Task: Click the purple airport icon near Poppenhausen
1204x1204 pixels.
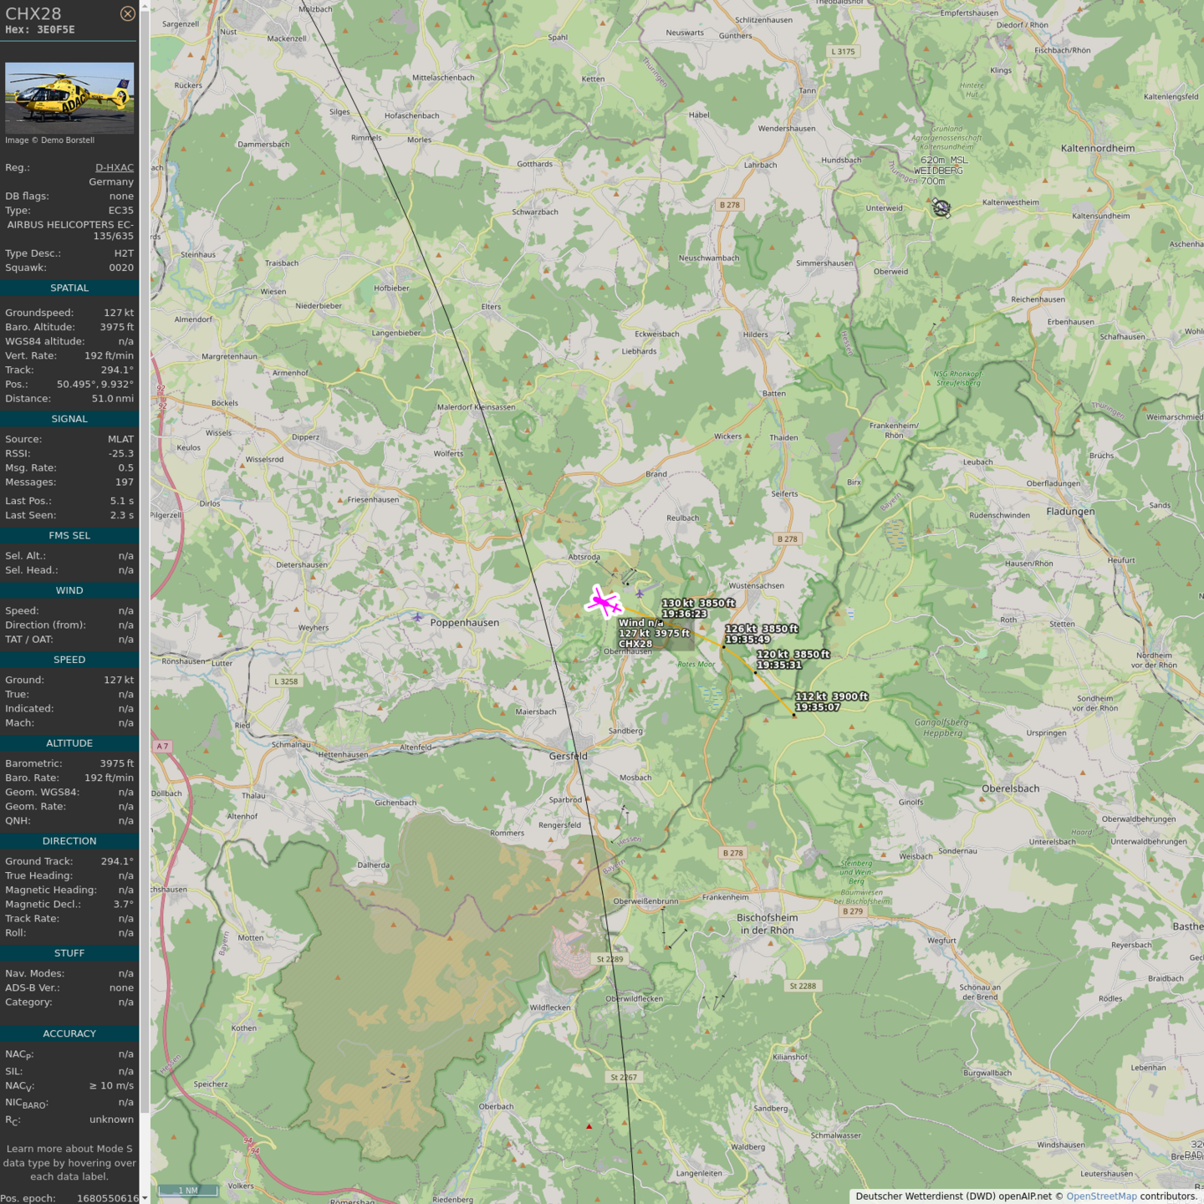Action: (417, 617)
